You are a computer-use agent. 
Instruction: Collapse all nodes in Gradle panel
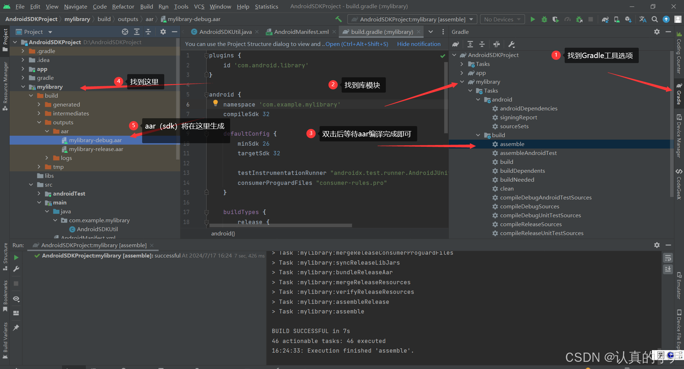coord(482,44)
